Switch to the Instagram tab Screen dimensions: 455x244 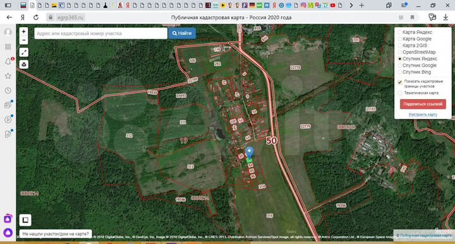pos(303,5)
